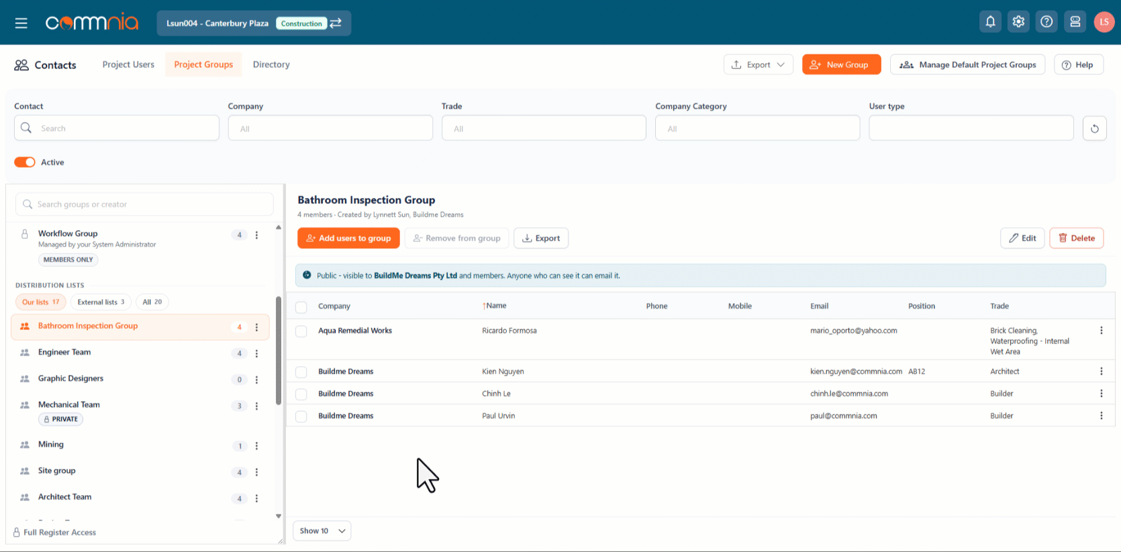Open the server/storage icon in header
The image size is (1121, 552).
(1075, 22)
